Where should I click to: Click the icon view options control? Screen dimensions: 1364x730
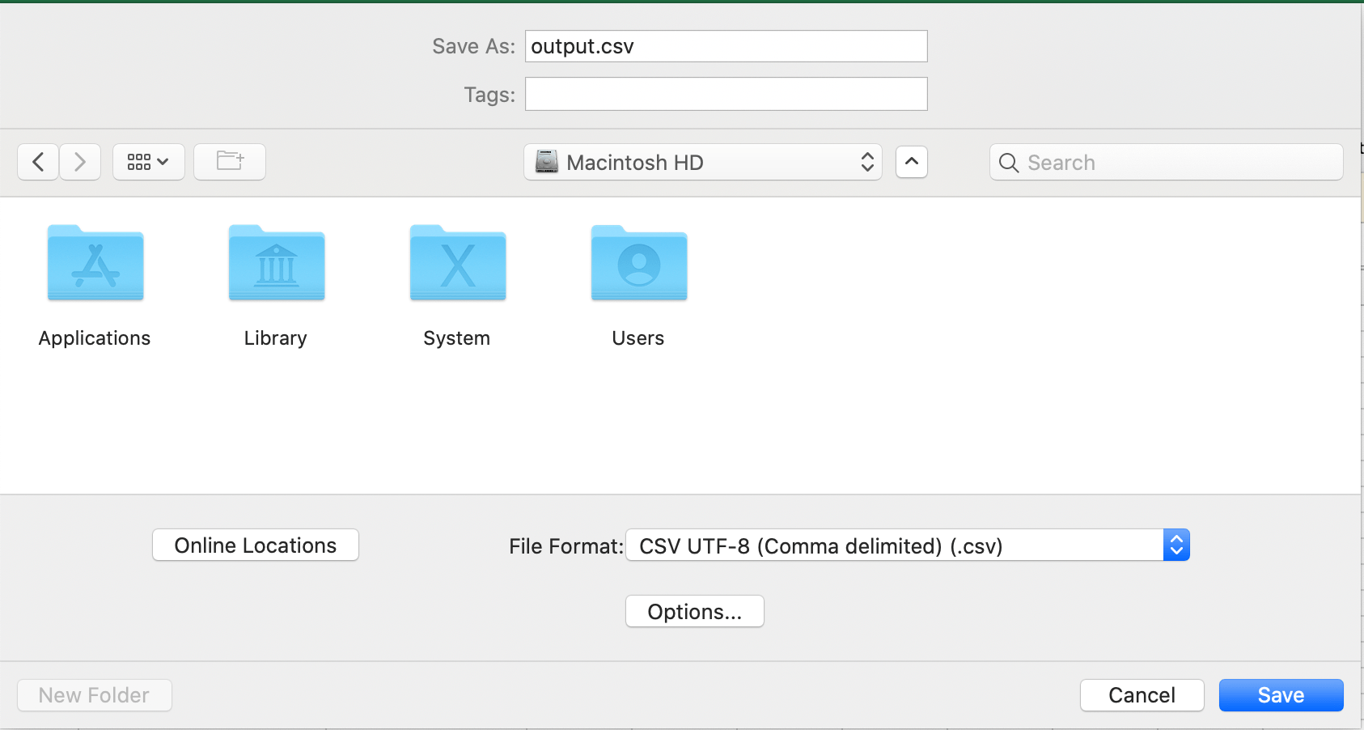click(148, 162)
